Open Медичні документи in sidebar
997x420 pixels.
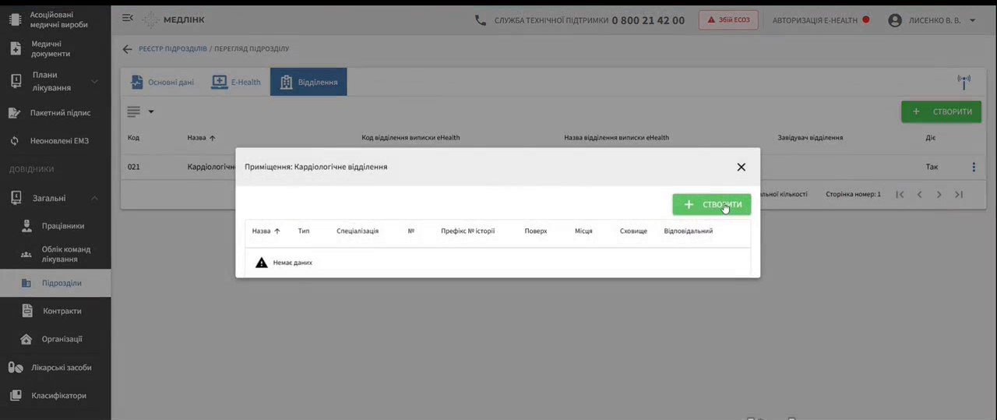click(55, 49)
